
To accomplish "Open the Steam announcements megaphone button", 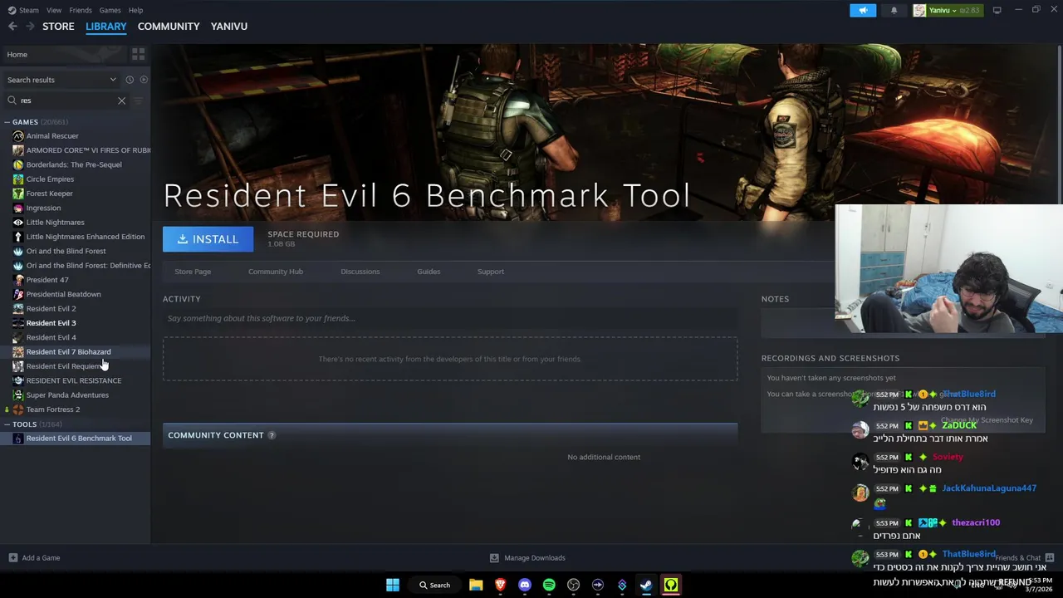I will (863, 10).
